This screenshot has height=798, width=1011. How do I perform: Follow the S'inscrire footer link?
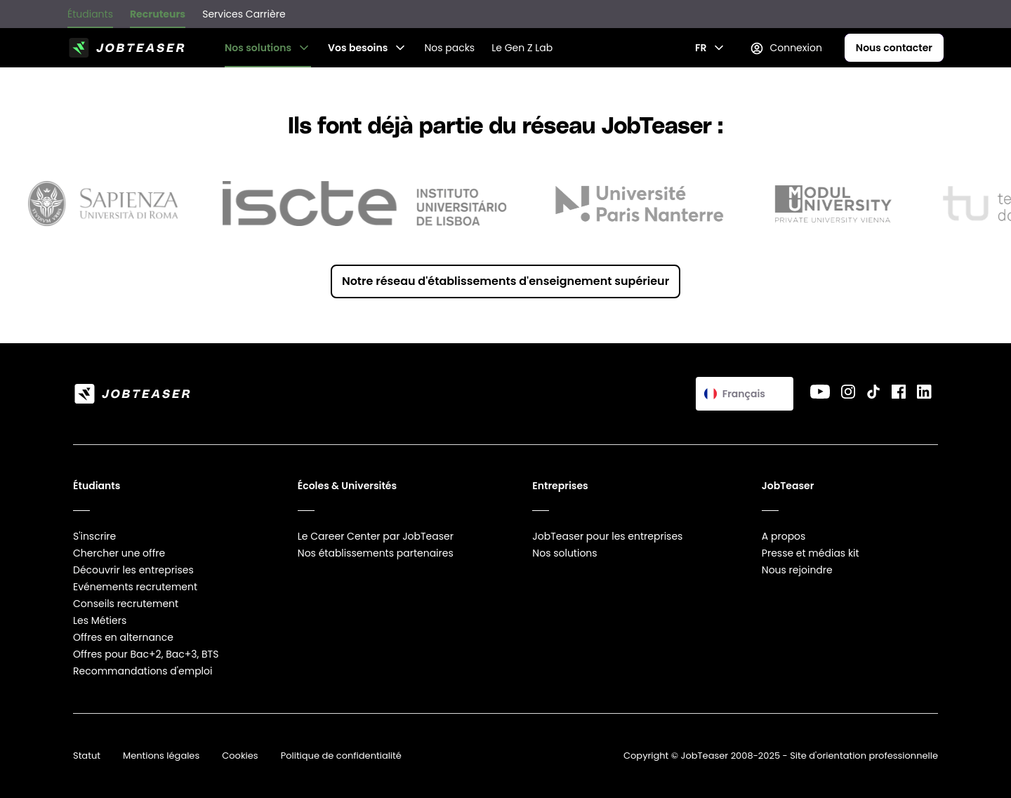tap(94, 536)
